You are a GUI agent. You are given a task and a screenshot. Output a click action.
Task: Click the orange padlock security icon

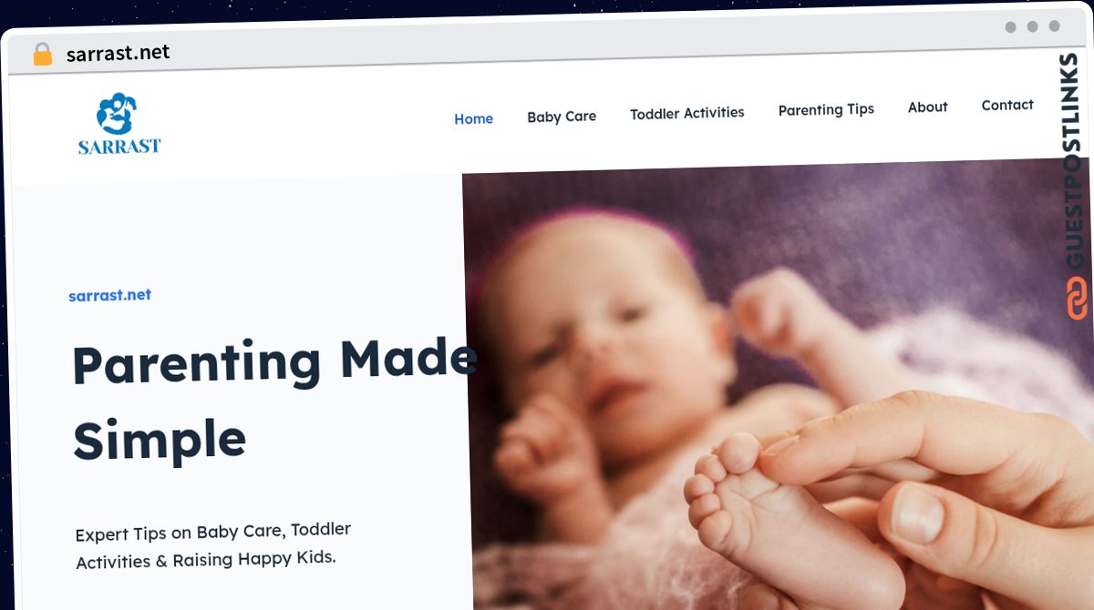[x=42, y=55]
